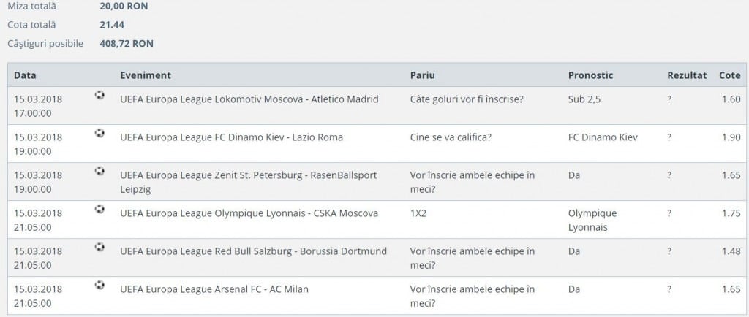The image size is (749, 317).
Task: Click the 21.44 total odds value
Action: (111, 25)
